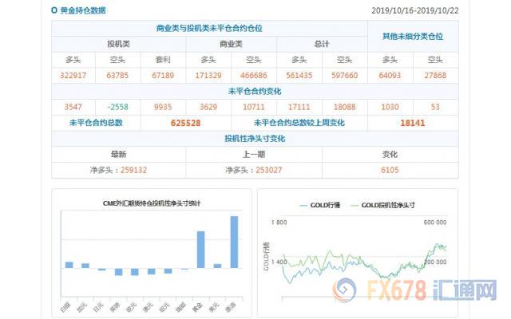Click the tallest bar in the CME chart
The height and width of the screenshot is (319, 511).
234,242
